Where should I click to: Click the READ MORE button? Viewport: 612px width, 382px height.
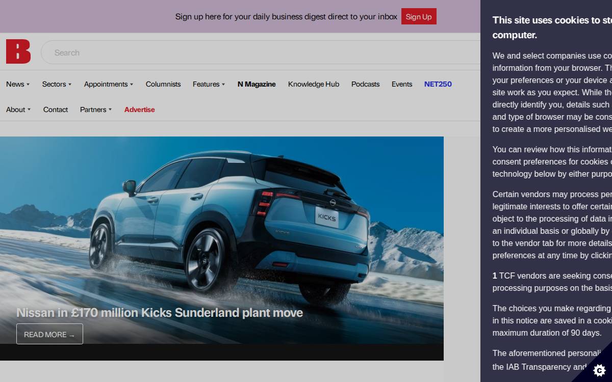click(x=49, y=334)
